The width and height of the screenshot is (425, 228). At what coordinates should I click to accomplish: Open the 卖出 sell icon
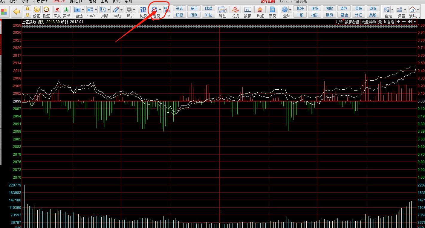pyautogui.click(x=66, y=10)
